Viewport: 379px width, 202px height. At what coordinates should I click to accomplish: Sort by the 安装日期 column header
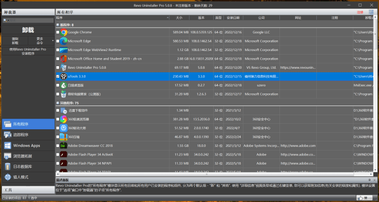(x=233, y=18)
